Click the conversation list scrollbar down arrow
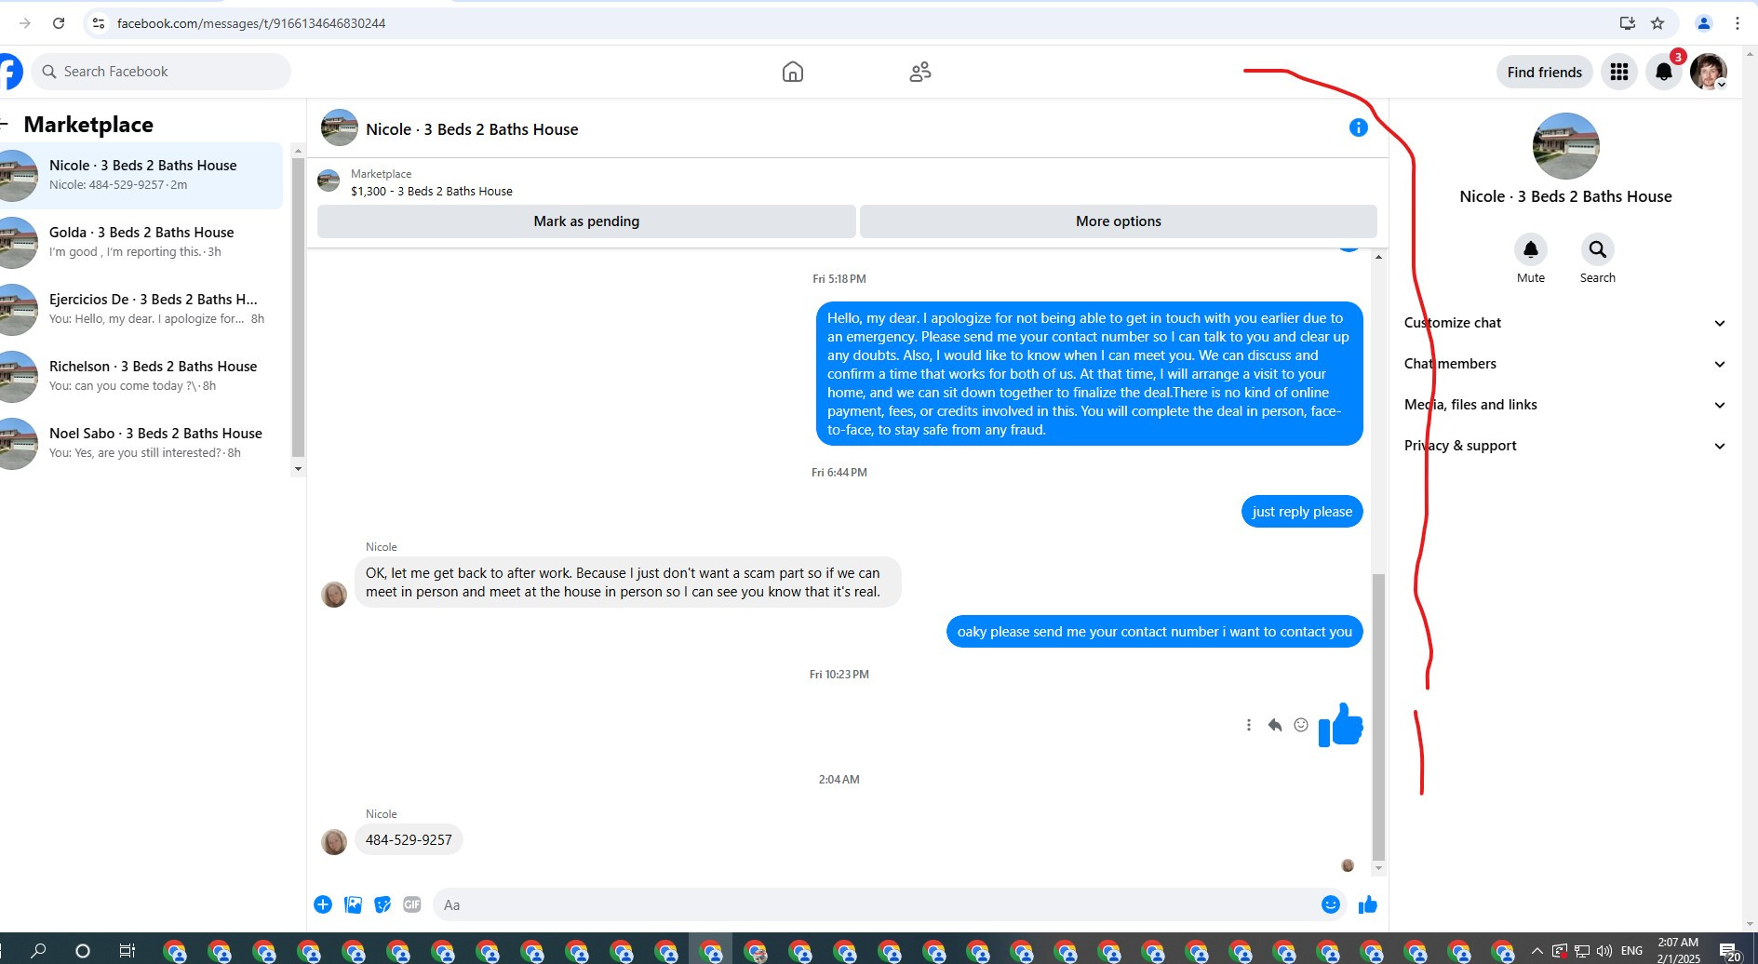This screenshot has width=1758, height=964. [298, 469]
